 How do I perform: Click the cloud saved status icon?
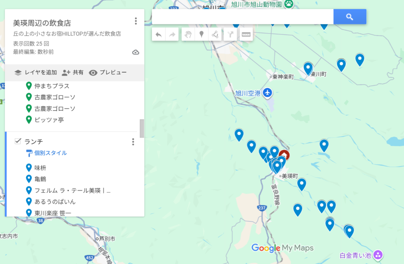point(135,52)
